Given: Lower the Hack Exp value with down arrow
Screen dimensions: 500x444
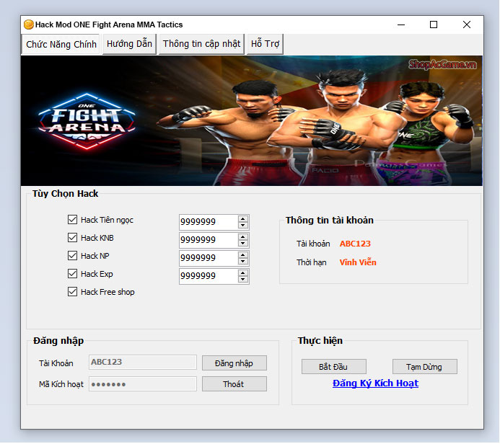Looking at the screenshot, I should [x=243, y=280].
